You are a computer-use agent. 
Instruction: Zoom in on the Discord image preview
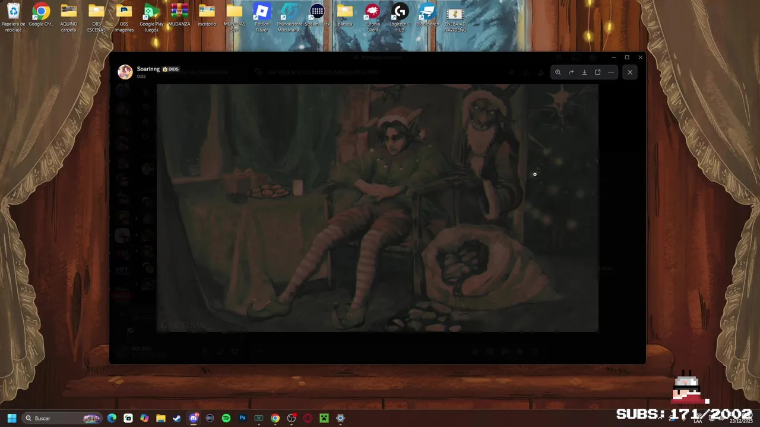pyautogui.click(x=558, y=72)
